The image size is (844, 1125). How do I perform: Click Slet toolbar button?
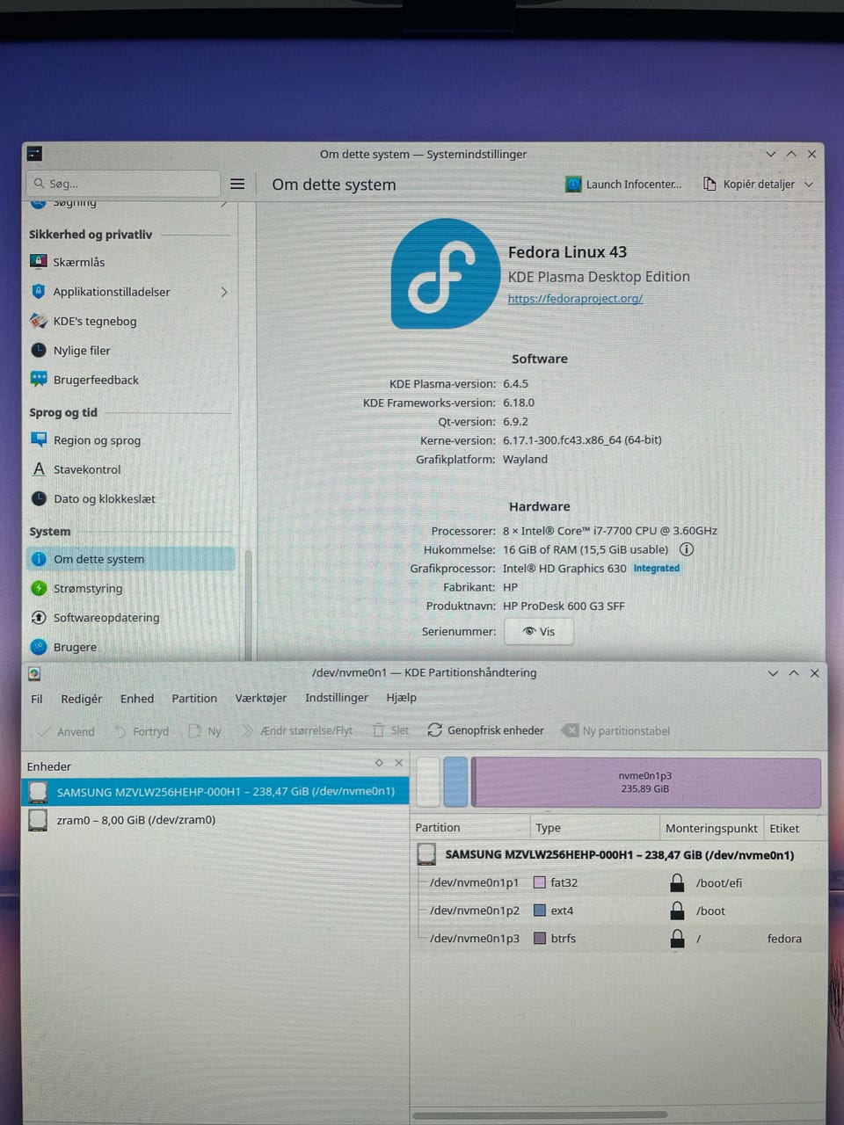point(390,730)
